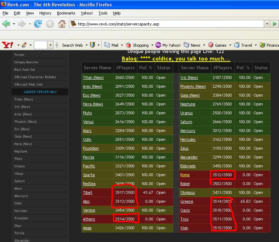Click the Unique Monster sidebar link
The image size is (279, 242).
27,62
